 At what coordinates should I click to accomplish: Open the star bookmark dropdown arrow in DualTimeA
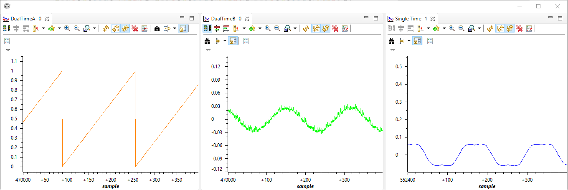pyautogui.click(x=59, y=28)
